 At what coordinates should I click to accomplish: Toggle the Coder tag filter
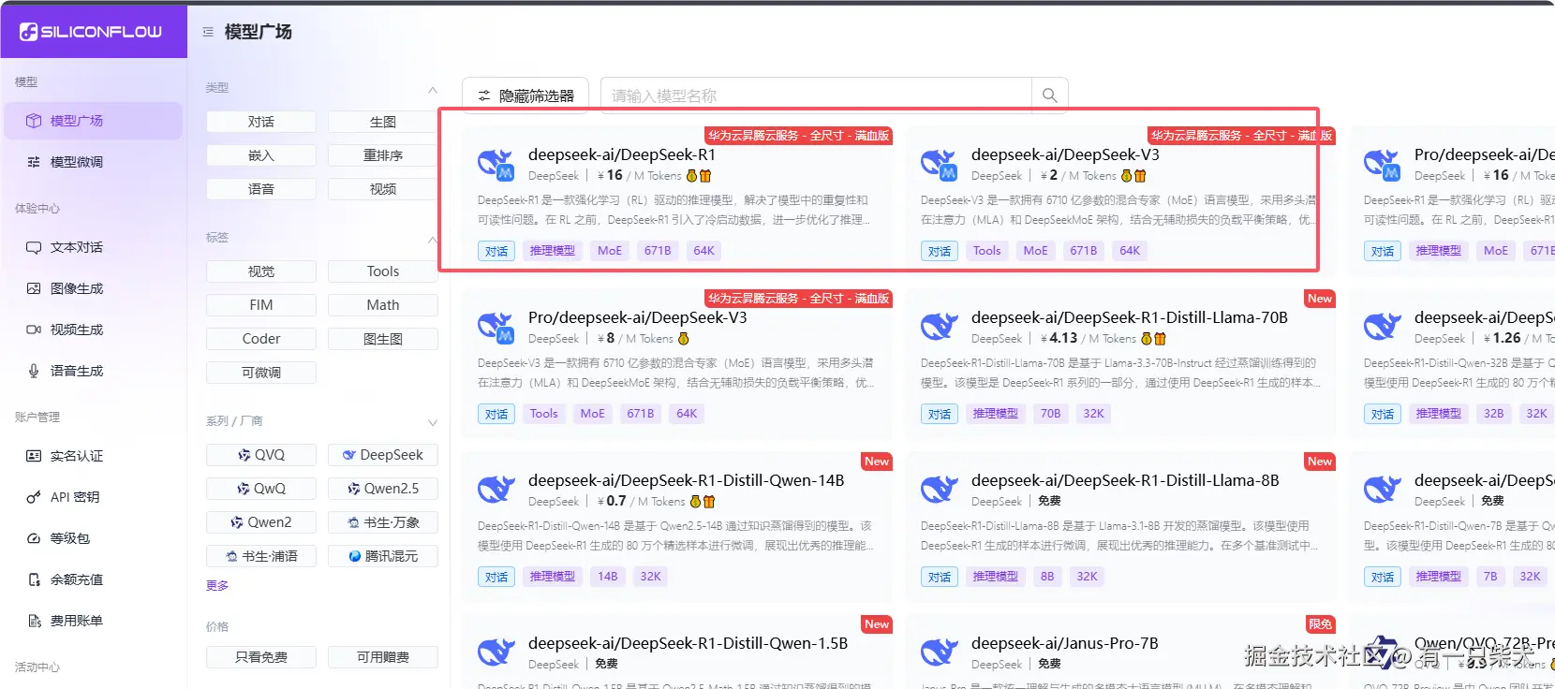pyautogui.click(x=261, y=339)
